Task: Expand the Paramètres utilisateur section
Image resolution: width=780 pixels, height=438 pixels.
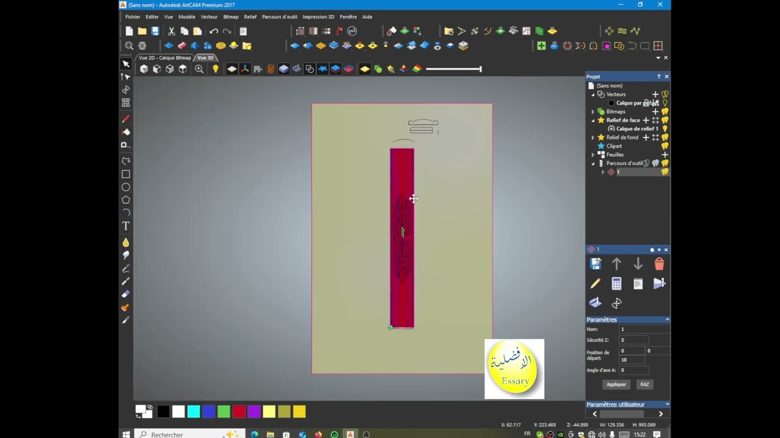Action: click(x=667, y=405)
